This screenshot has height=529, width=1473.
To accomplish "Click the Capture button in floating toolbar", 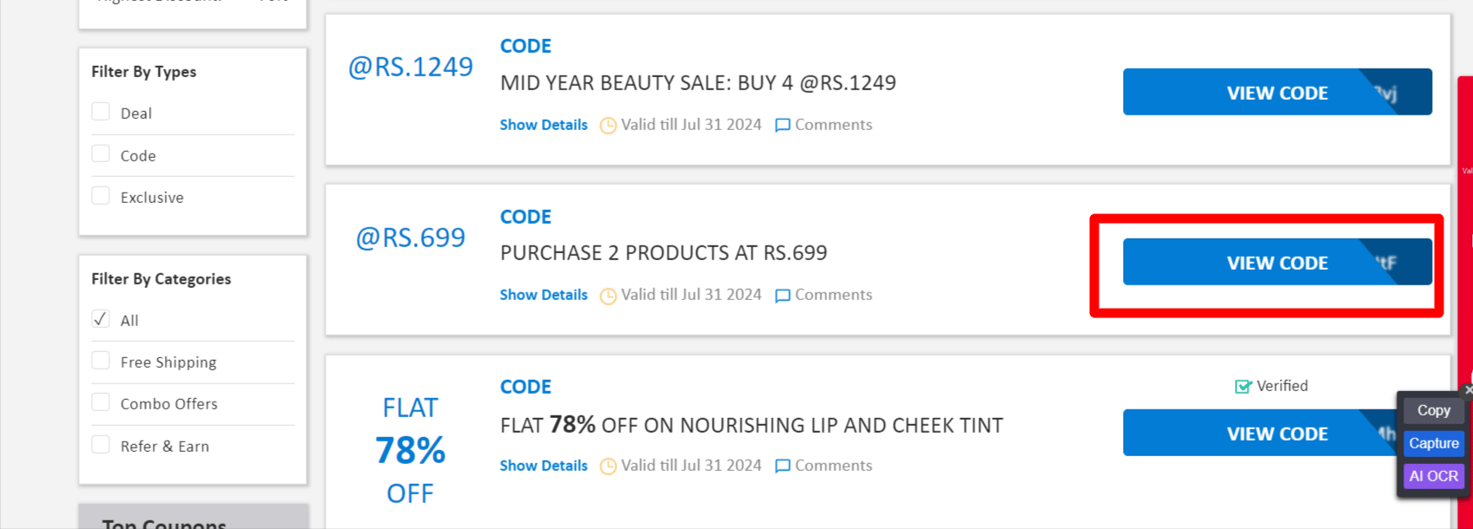I will pyautogui.click(x=1433, y=443).
